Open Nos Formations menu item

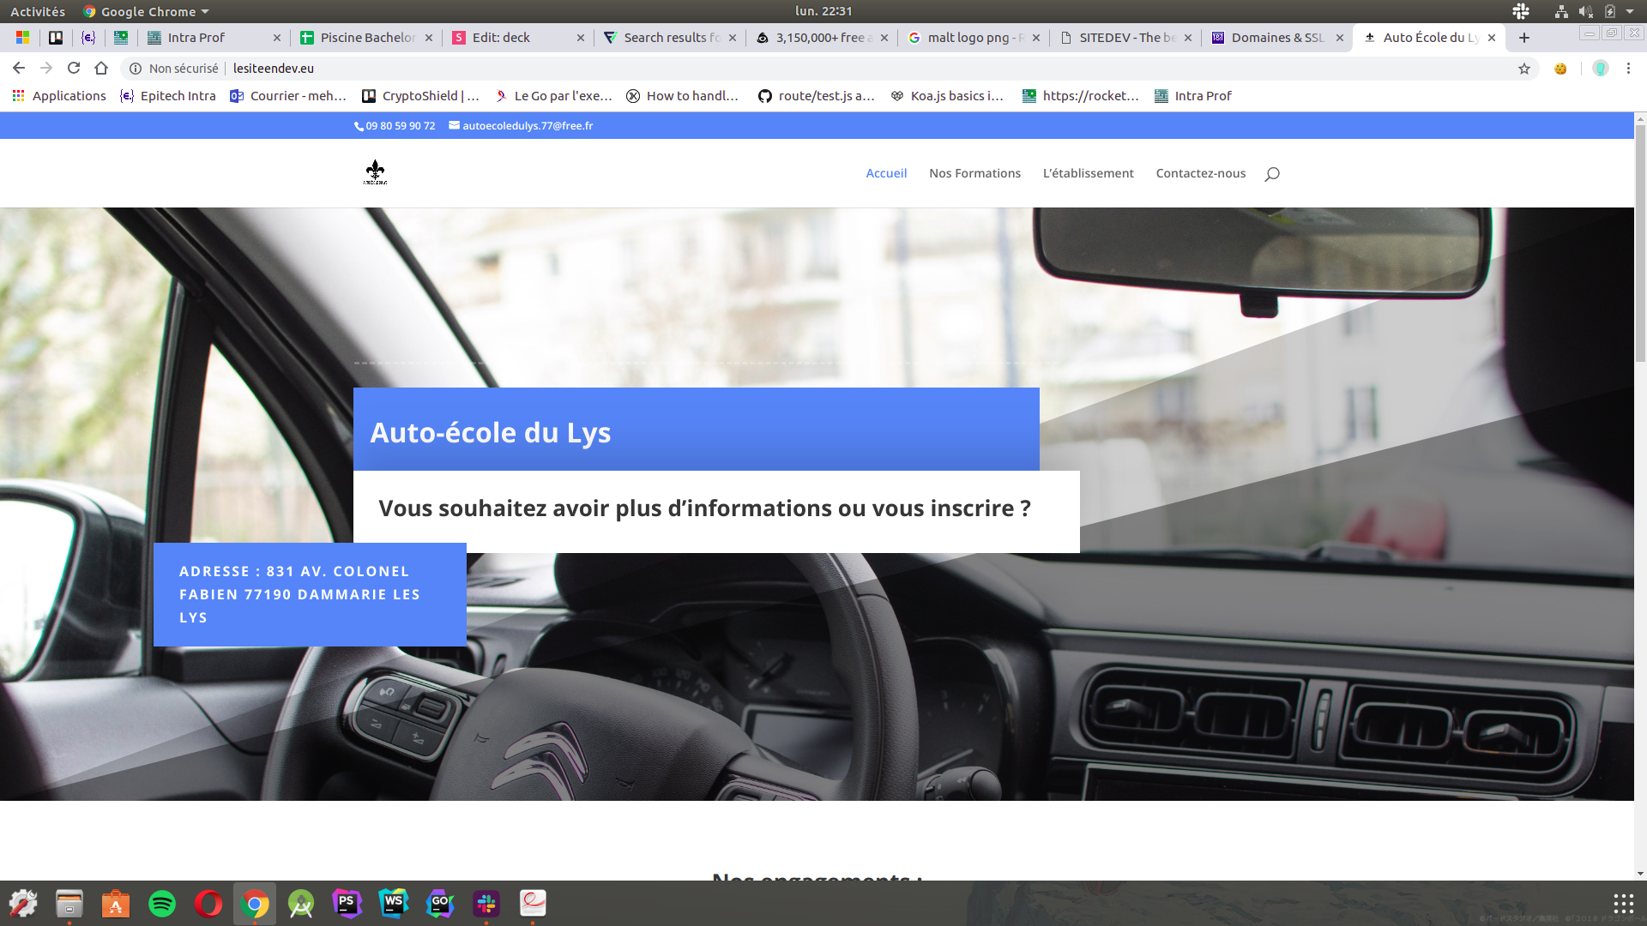coord(974,173)
